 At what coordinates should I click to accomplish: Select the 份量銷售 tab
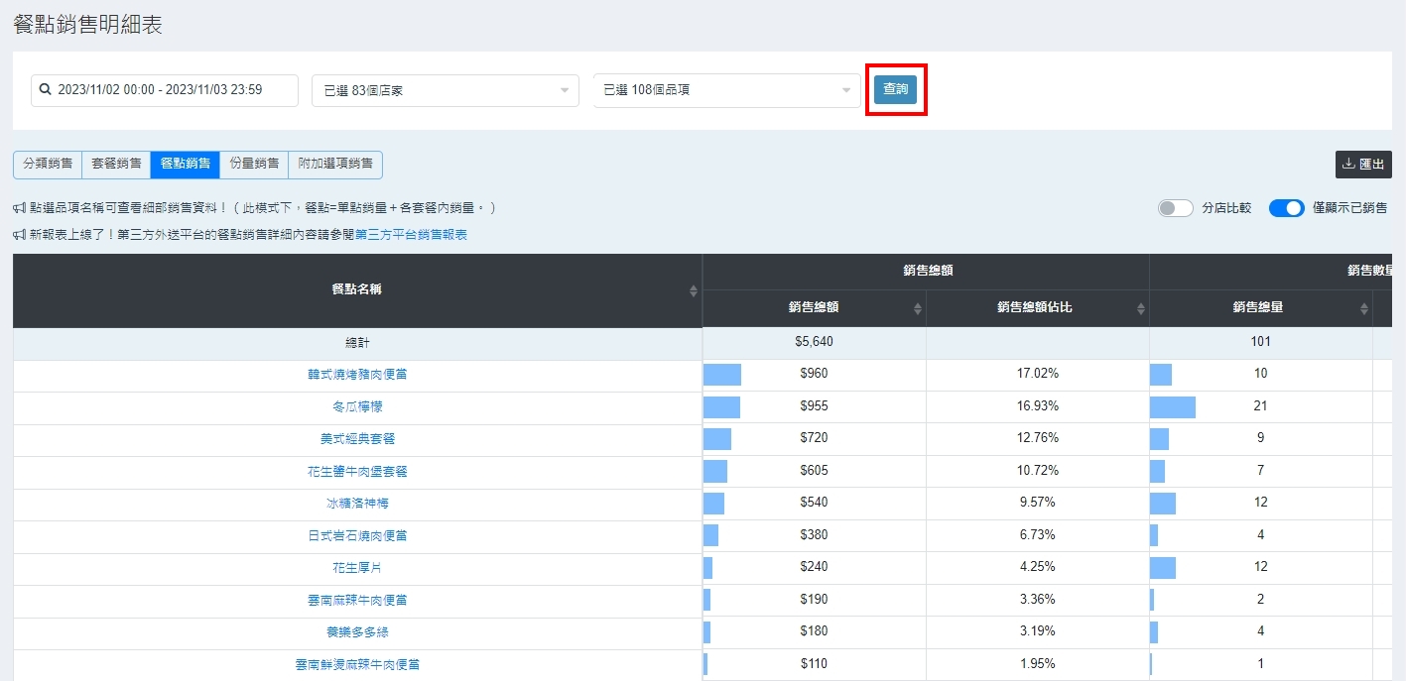[254, 165]
